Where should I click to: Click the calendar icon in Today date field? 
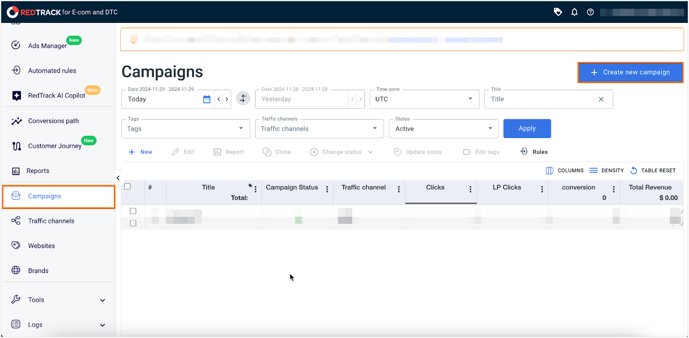[x=207, y=99]
